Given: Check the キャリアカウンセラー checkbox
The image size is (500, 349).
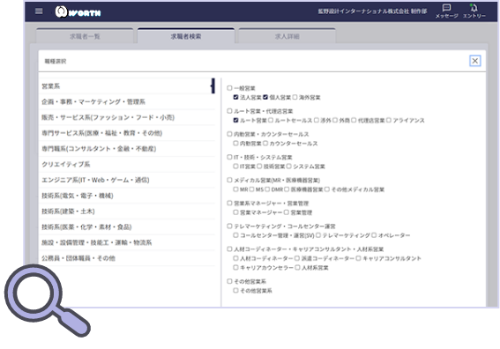Looking at the screenshot, I should point(235,267).
